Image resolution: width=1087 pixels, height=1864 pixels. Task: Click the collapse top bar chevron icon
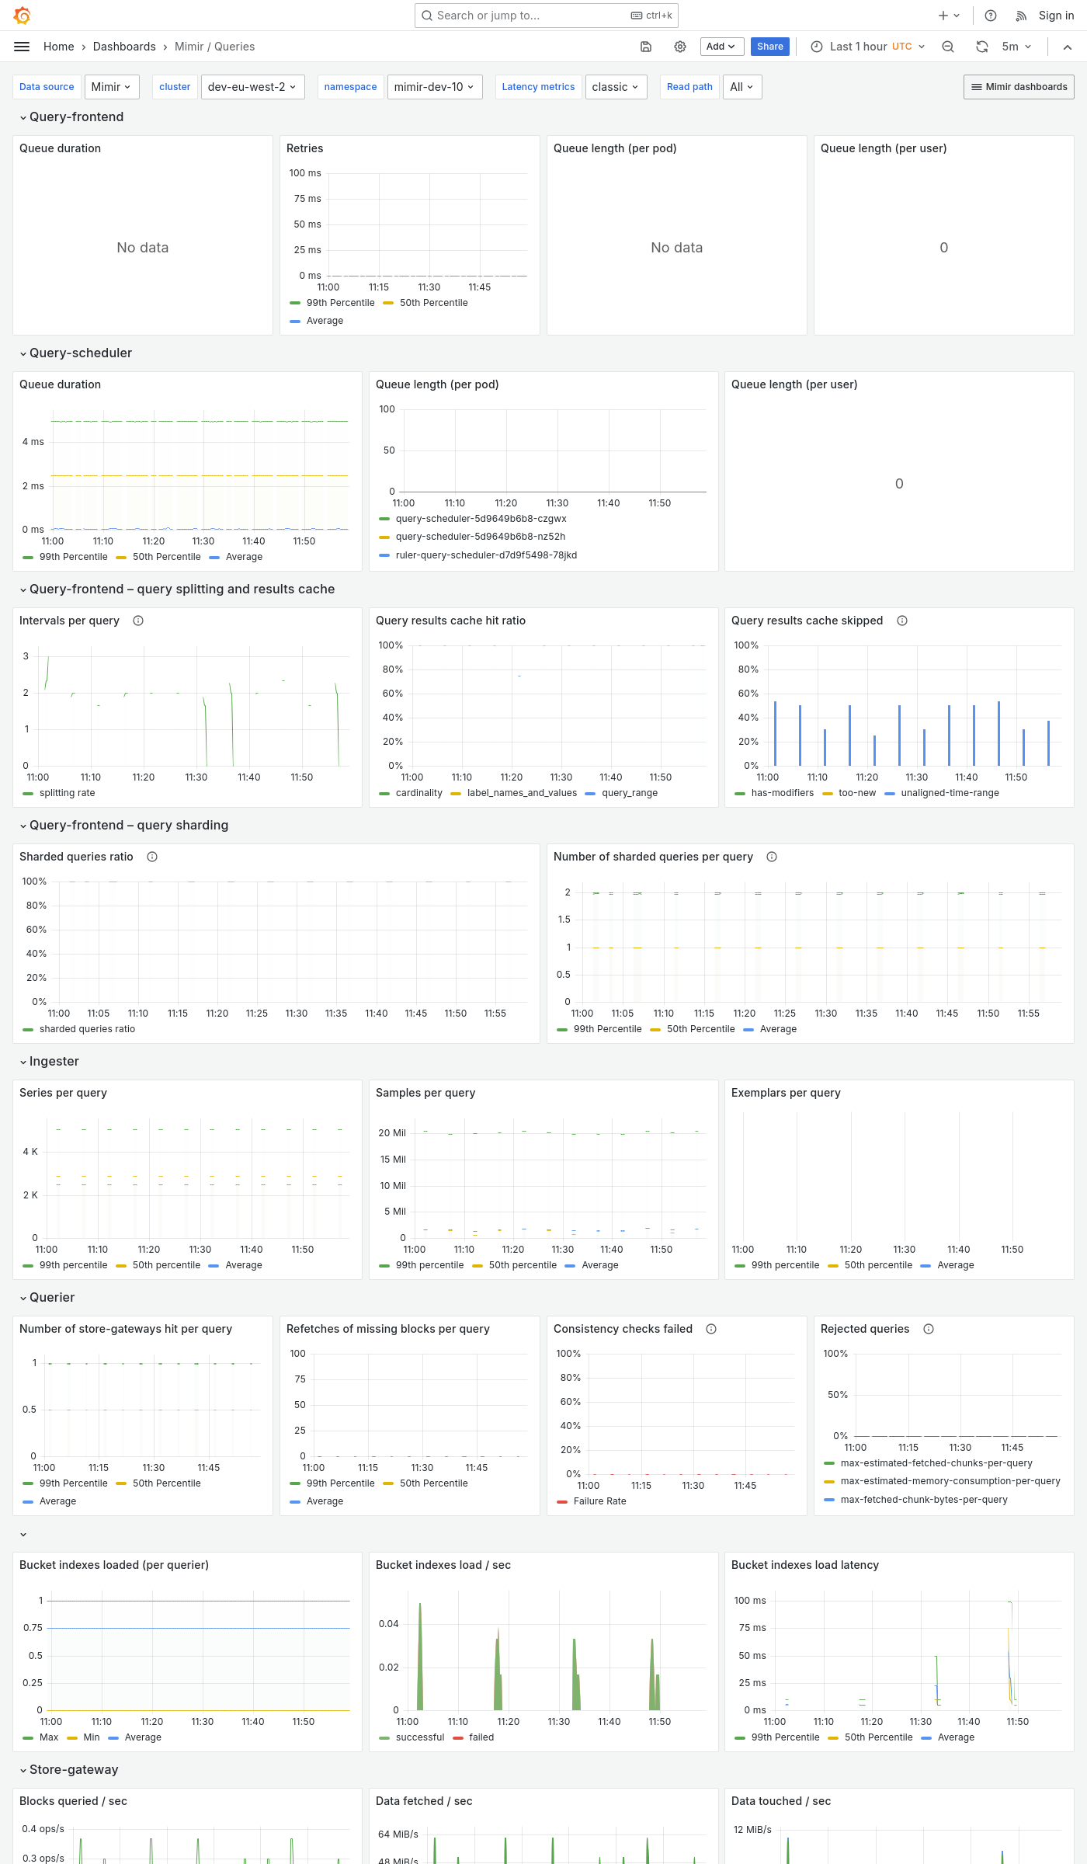(x=1068, y=47)
